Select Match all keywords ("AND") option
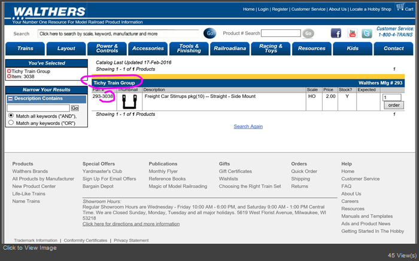 [x=11, y=116]
